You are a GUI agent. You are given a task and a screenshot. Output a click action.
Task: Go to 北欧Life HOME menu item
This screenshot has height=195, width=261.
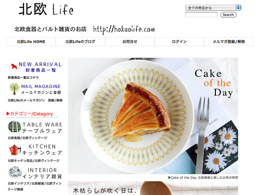pyautogui.click(x=31, y=42)
